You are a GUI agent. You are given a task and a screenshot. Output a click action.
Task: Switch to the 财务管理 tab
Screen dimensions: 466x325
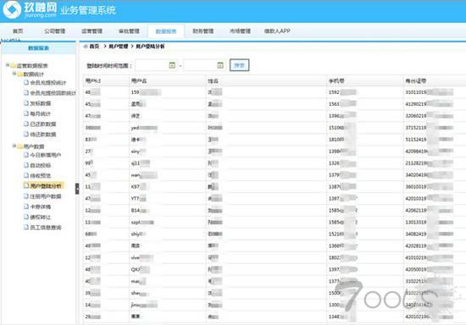pos(203,30)
